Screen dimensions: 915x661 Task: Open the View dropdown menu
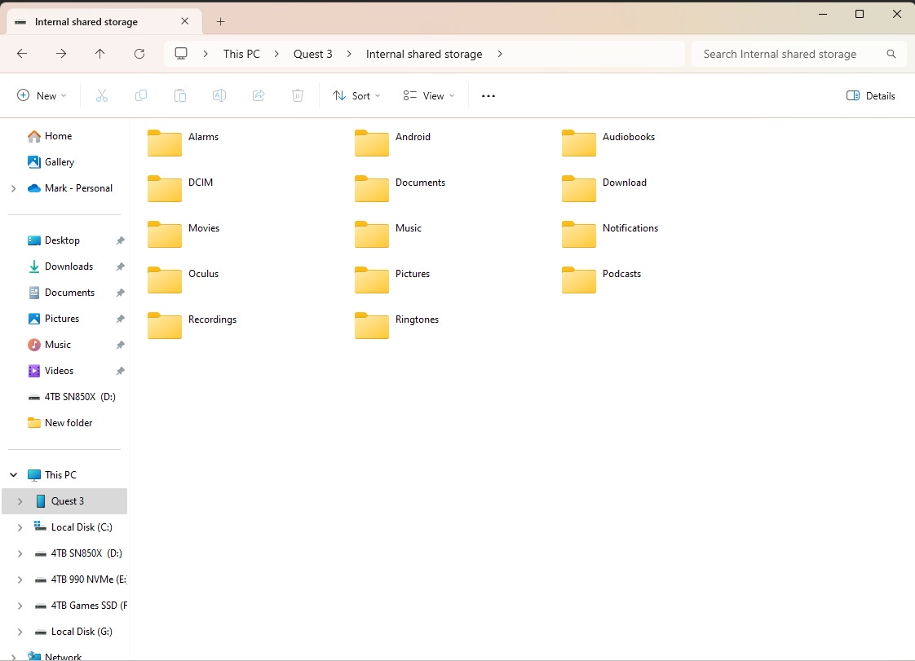pyautogui.click(x=429, y=95)
